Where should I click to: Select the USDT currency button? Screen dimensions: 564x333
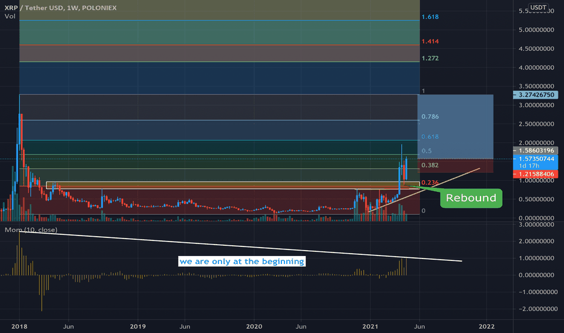(538, 7)
